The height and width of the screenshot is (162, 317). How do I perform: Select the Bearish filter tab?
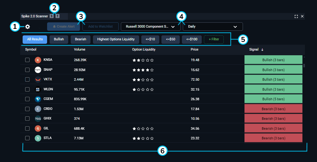point(81,39)
